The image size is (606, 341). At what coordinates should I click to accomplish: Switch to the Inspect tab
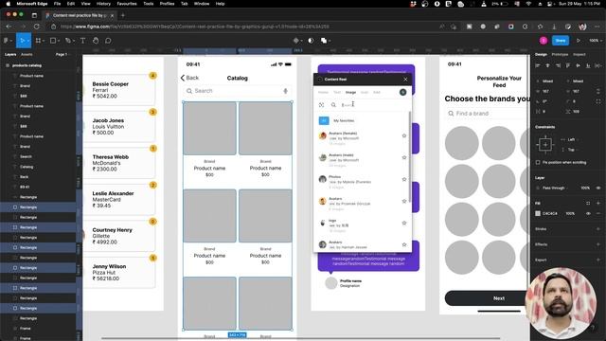579,55
